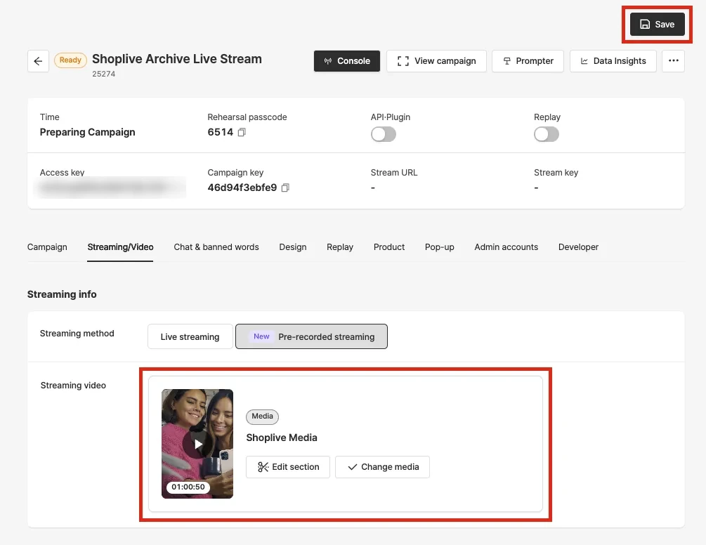This screenshot has height=545, width=706.
Task: Open the three-dot more options menu
Action: tap(673, 61)
